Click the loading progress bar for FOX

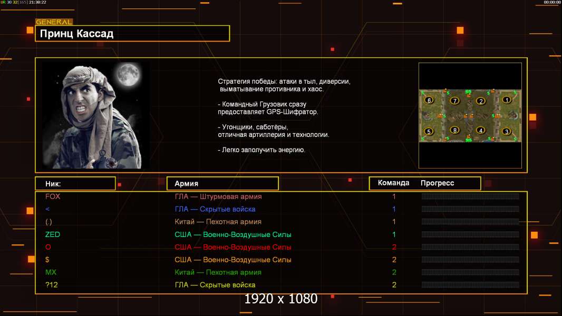470,196
